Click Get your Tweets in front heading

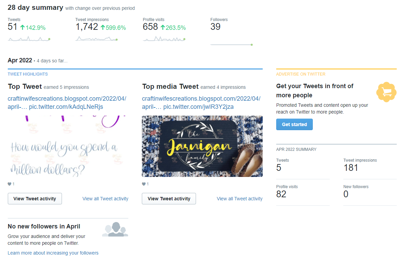[315, 91]
